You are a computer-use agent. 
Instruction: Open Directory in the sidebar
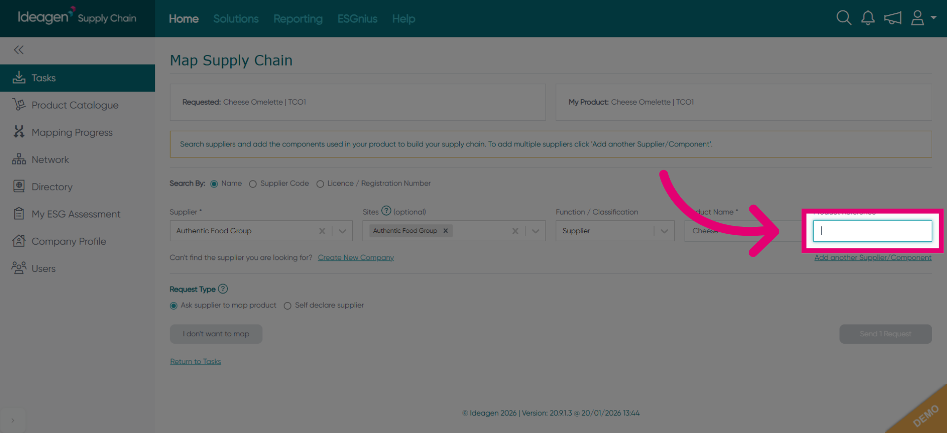(77, 187)
